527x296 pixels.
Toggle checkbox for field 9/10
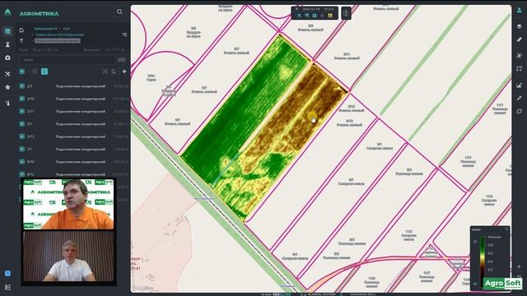22,162
